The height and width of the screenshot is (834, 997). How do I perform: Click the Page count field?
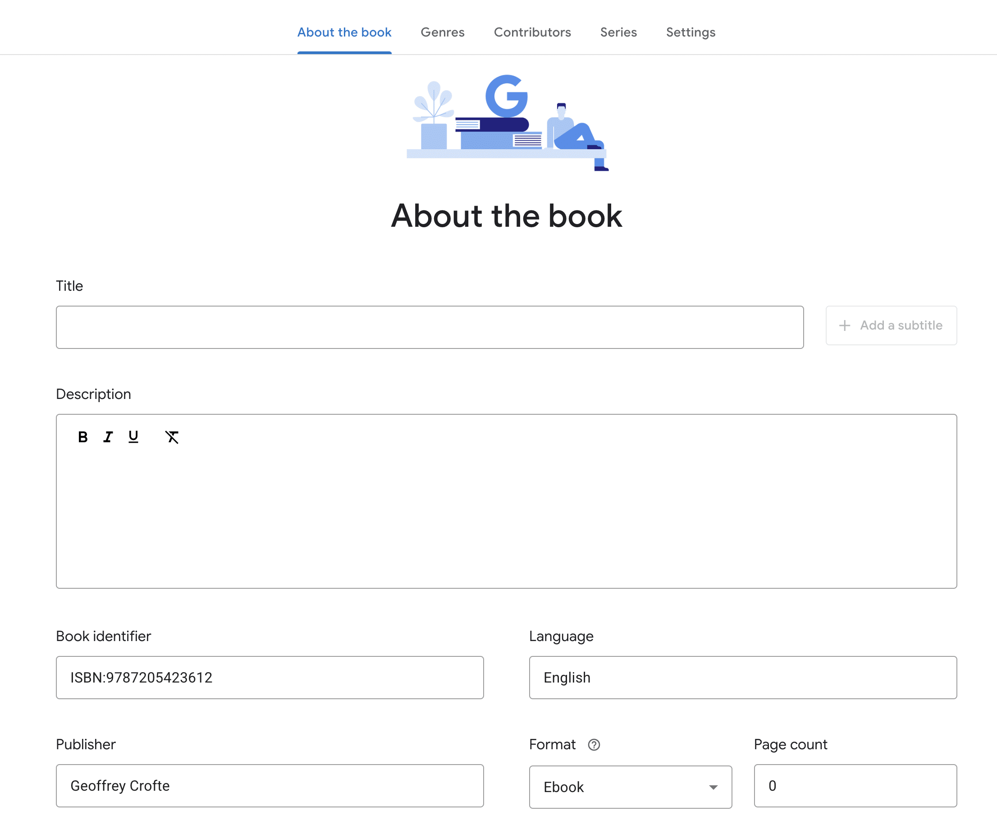pos(855,786)
